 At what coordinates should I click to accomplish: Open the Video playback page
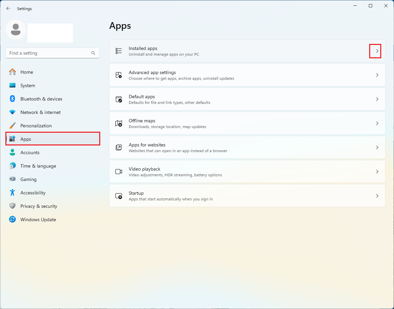coord(247,172)
